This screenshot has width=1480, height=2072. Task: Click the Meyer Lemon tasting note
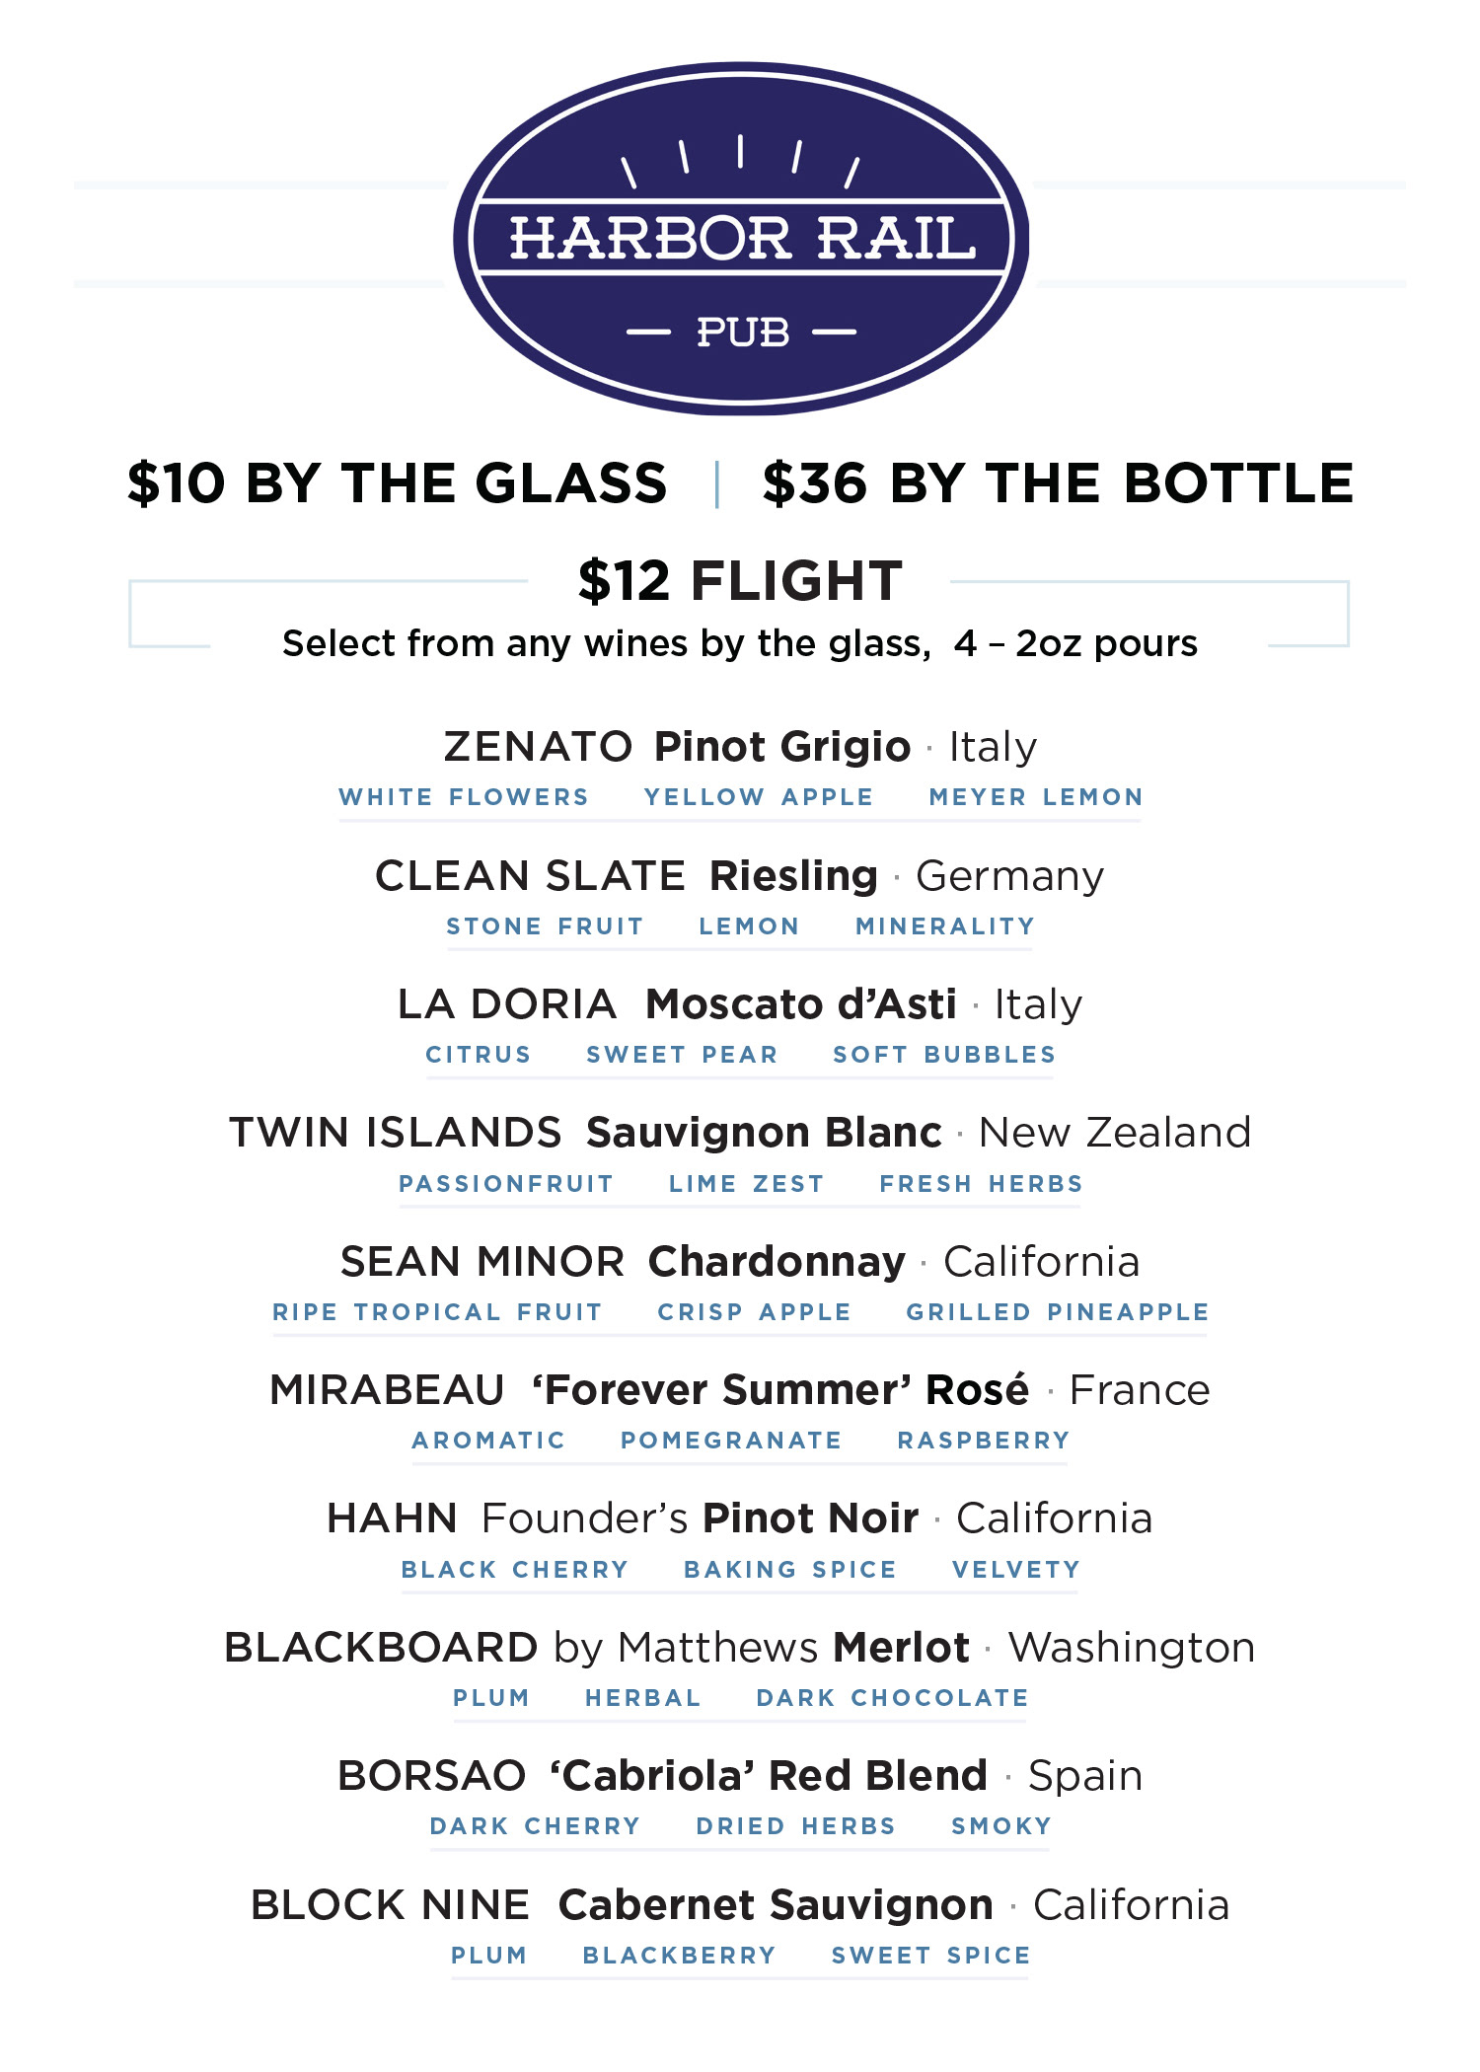tap(1036, 797)
